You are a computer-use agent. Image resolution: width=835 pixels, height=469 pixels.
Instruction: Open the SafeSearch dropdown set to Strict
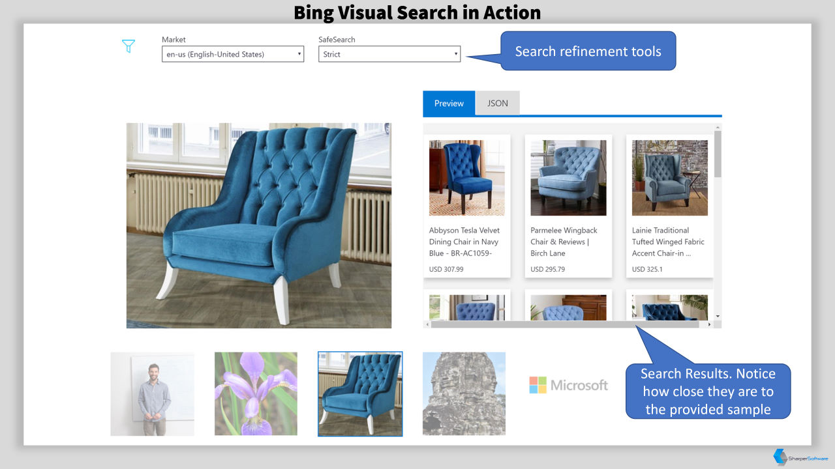(x=389, y=54)
